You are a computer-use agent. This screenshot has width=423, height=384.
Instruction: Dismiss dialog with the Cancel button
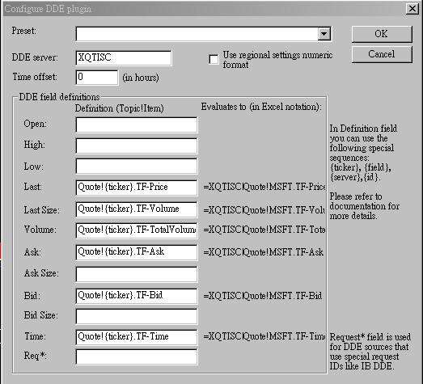tap(382, 54)
